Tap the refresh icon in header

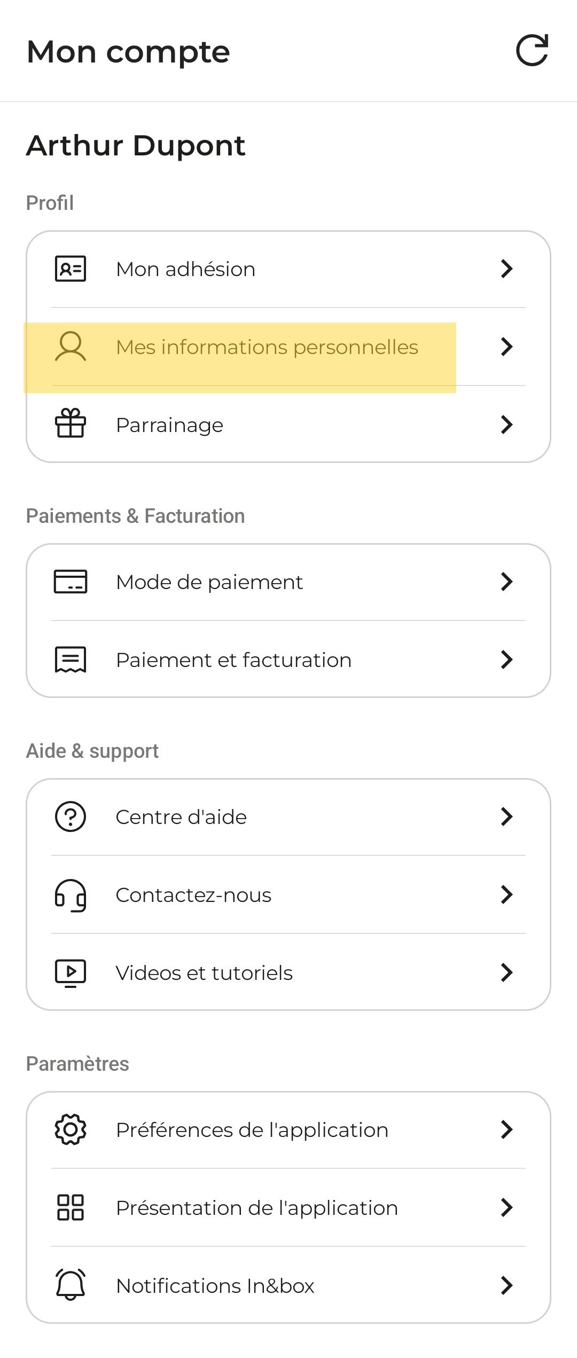click(x=532, y=51)
